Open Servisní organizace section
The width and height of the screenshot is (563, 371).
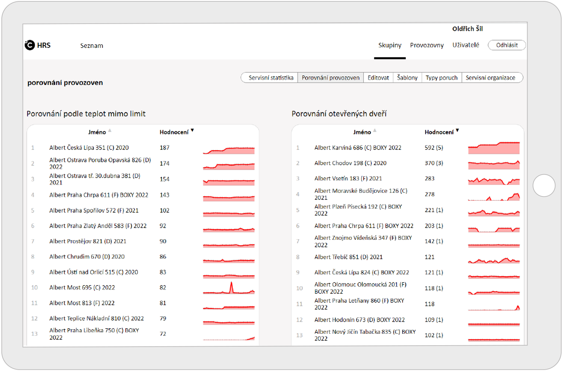491,78
